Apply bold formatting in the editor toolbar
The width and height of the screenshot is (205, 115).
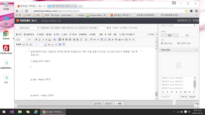36,39
